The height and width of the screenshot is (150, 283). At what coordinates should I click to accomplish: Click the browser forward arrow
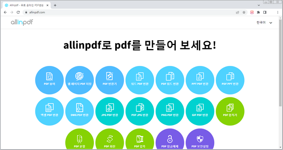(12, 12)
